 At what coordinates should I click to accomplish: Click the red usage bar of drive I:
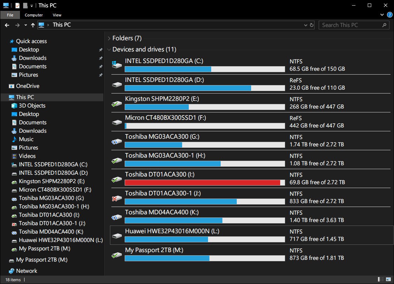pyautogui.click(x=205, y=183)
